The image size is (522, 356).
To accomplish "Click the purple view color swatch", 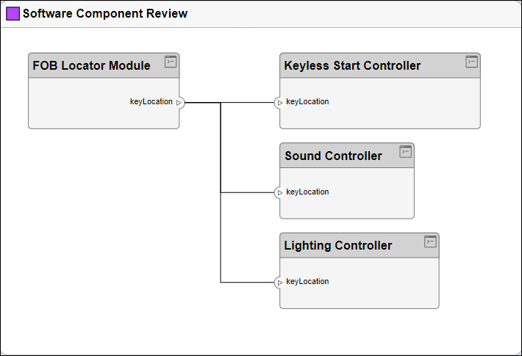I will pos(12,14).
